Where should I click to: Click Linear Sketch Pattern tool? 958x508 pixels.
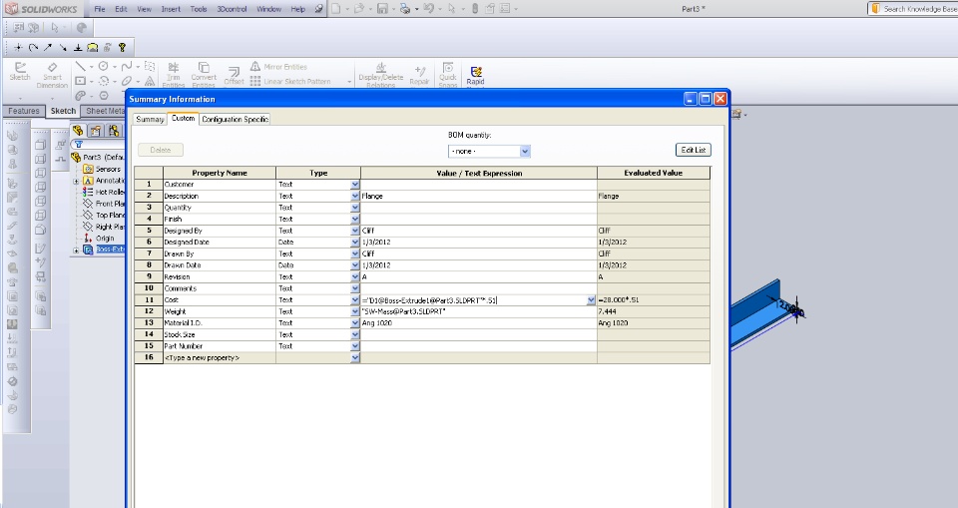coord(290,81)
